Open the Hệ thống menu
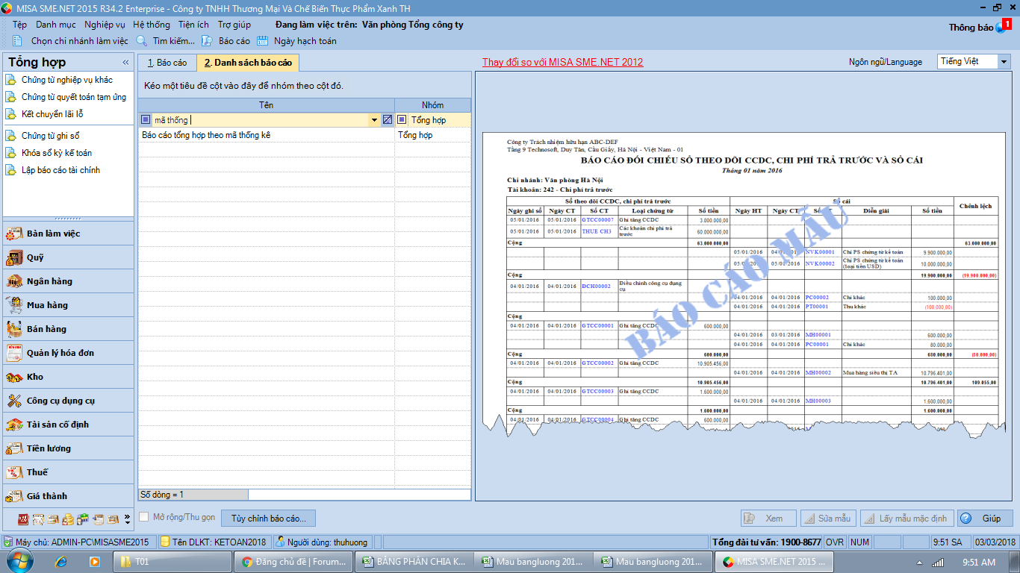Screen dimensions: 1020x573 pyautogui.click(x=152, y=25)
